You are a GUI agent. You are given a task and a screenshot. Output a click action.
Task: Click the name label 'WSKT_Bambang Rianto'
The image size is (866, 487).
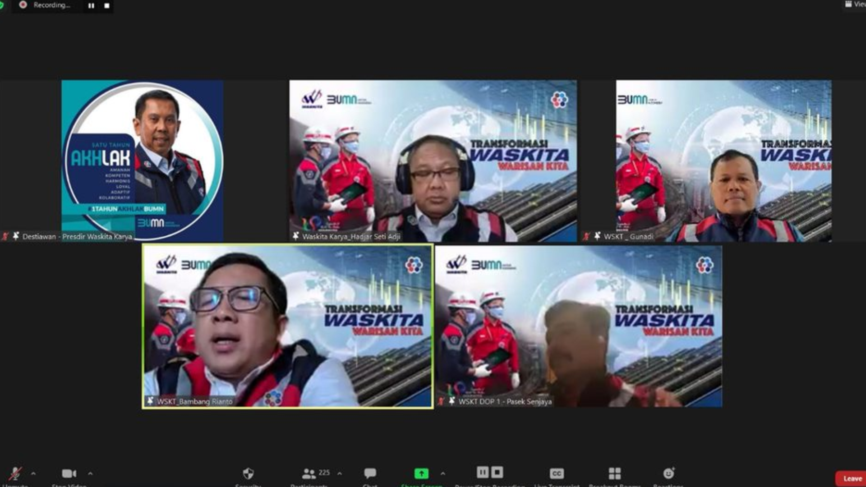pyautogui.click(x=194, y=401)
